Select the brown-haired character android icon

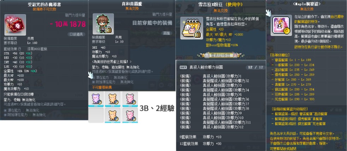coord(103,24)
